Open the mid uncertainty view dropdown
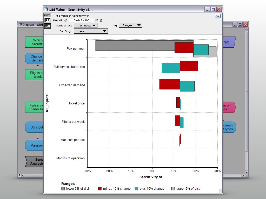The width and height of the screenshot is (266, 199). tap(47, 15)
